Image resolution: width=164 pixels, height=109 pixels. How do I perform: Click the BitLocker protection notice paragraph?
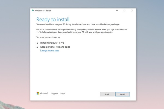(82, 31)
